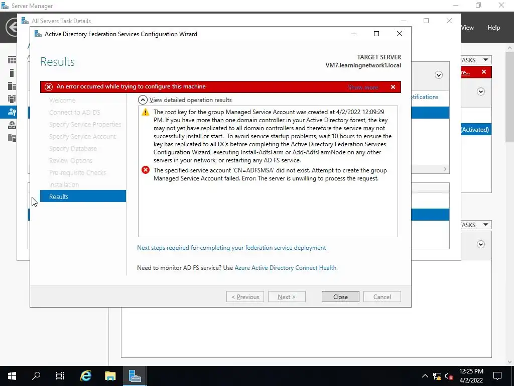
Task: Open Action Center notifications icon
Action: [497, 376]
